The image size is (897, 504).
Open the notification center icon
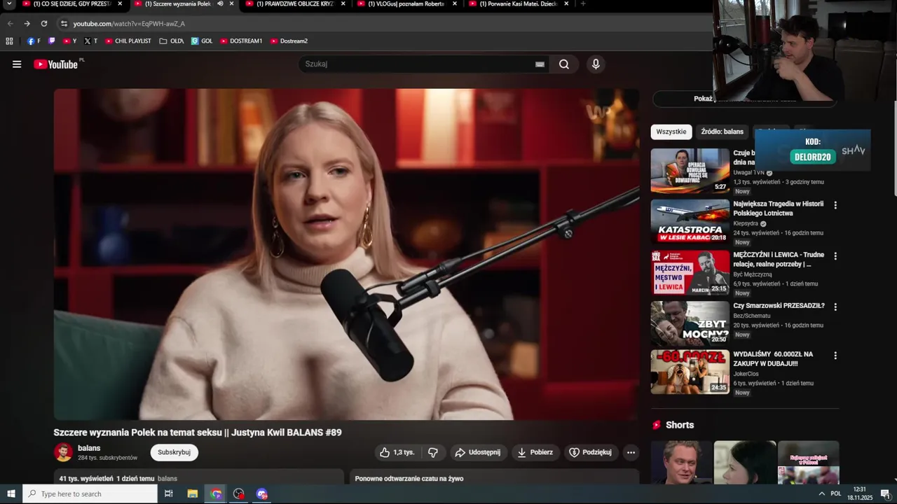(x=885, y=493)
